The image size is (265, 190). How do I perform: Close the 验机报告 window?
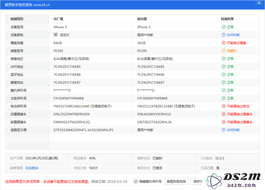click(x=259, y=3)
